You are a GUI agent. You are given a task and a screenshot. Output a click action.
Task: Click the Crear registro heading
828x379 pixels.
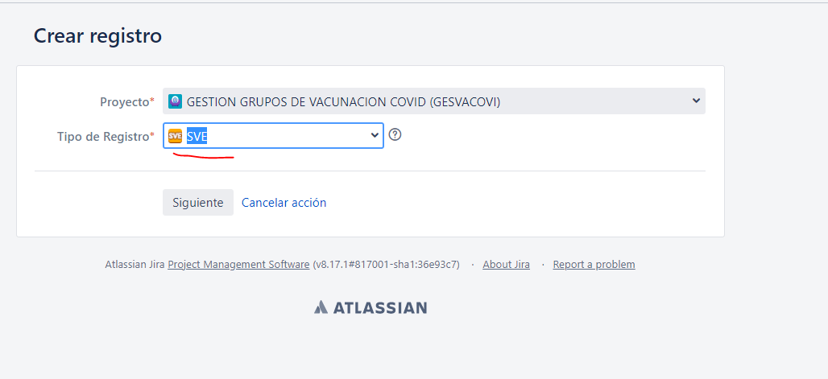click(97, 36)
